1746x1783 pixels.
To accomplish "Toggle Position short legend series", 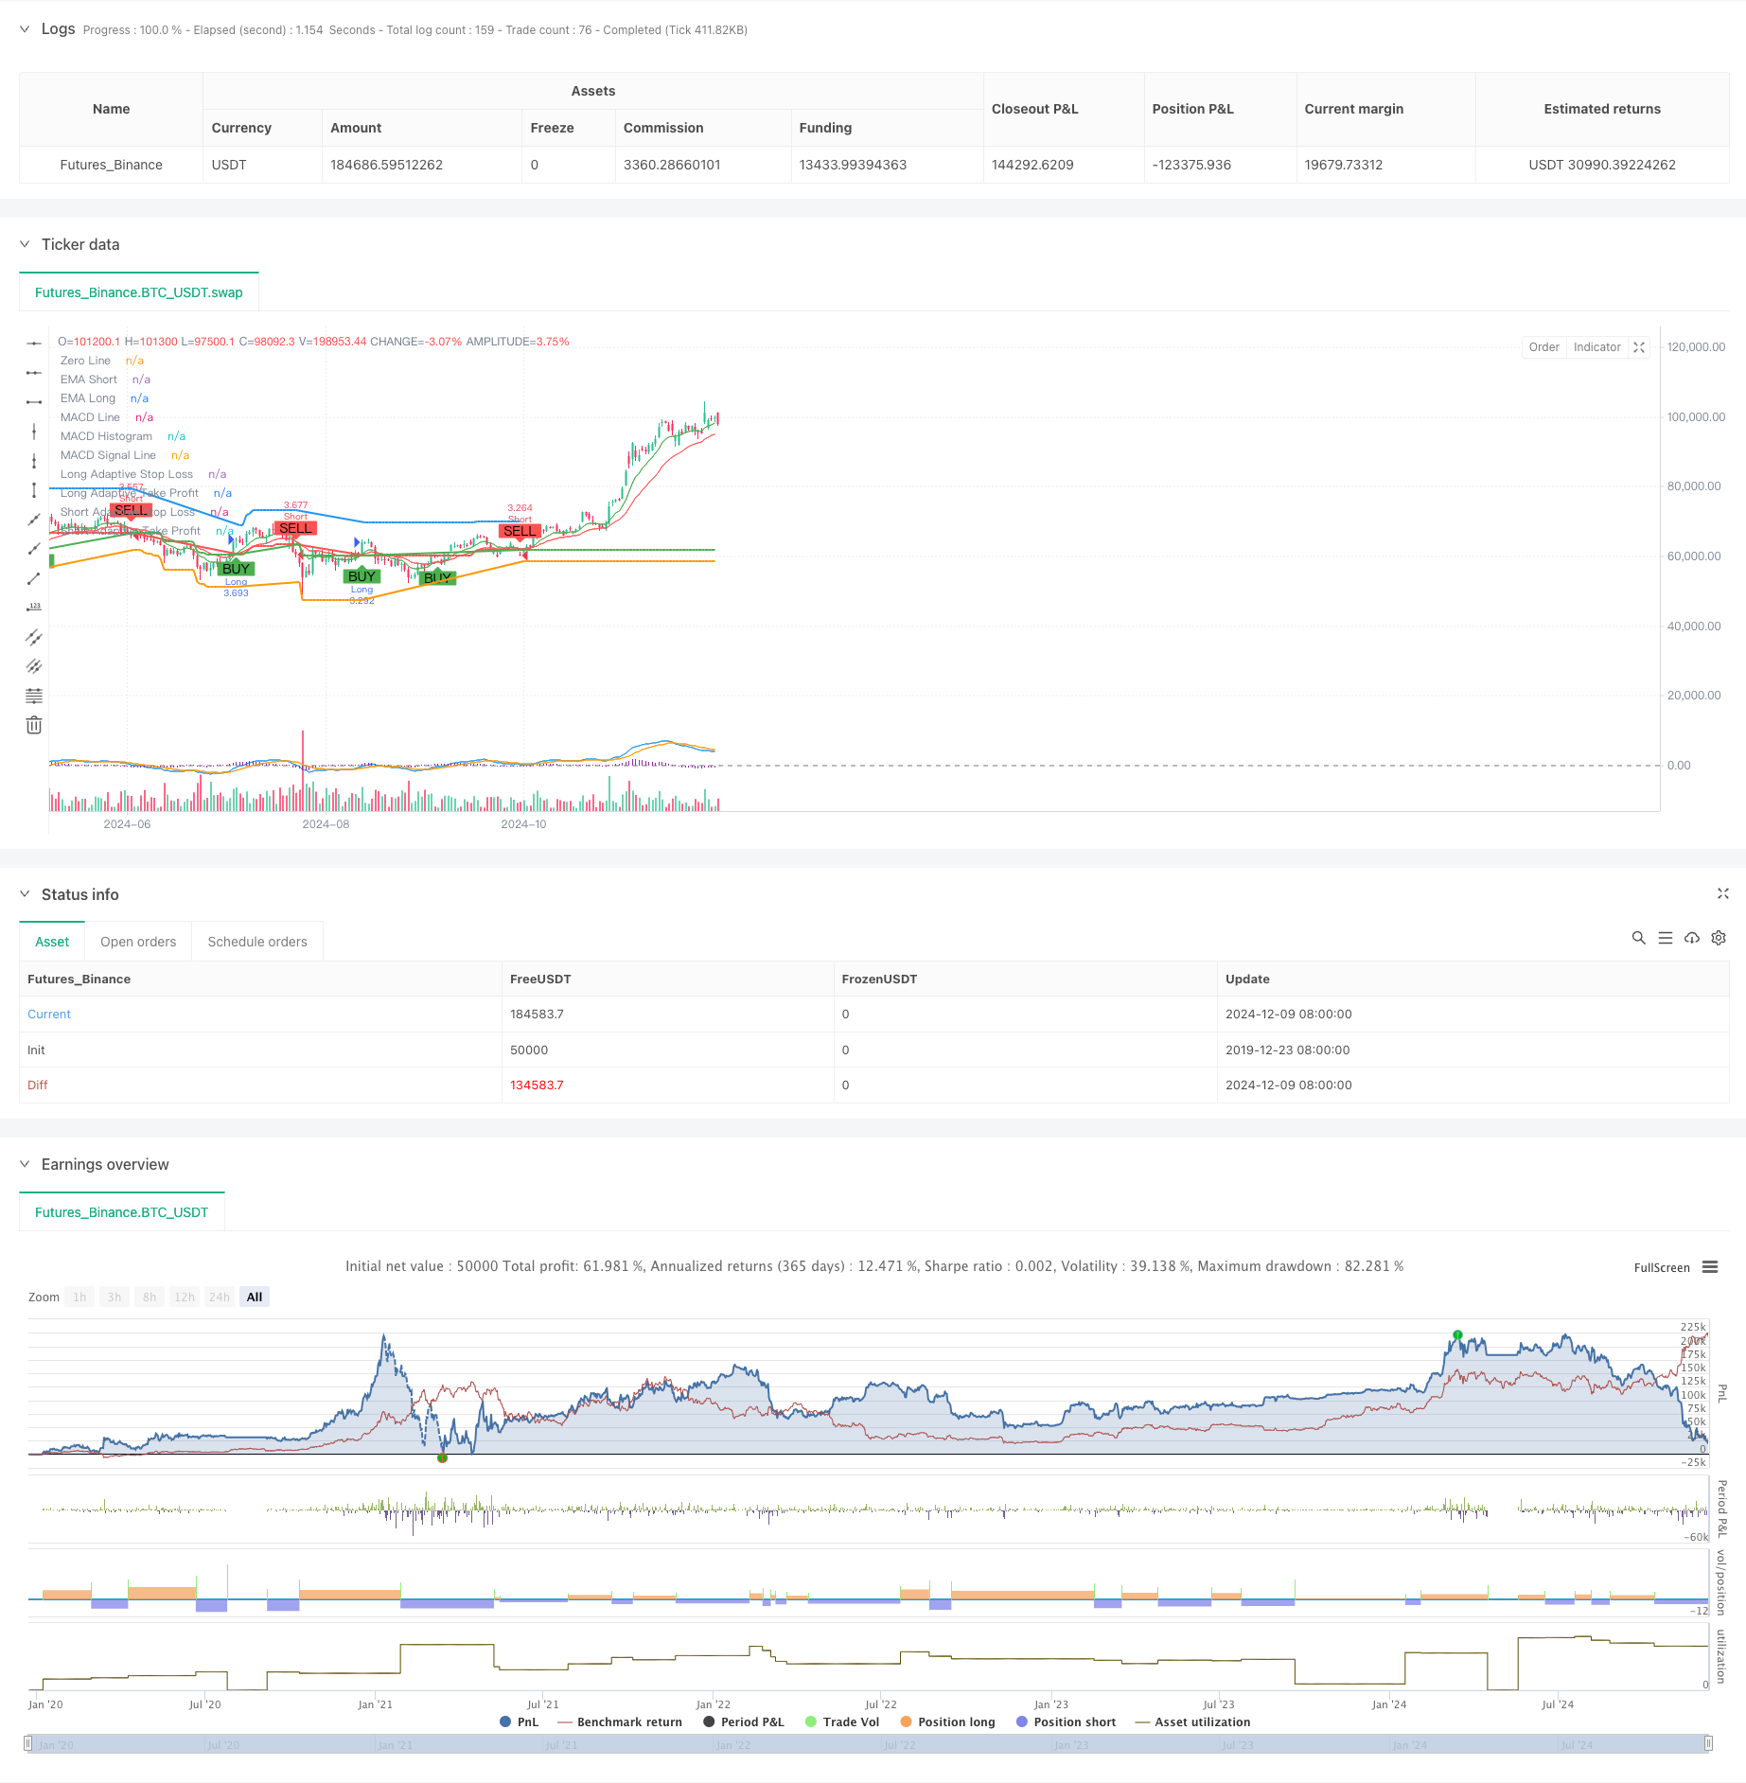I will pyautogui.click(x=1066, y=1721).
